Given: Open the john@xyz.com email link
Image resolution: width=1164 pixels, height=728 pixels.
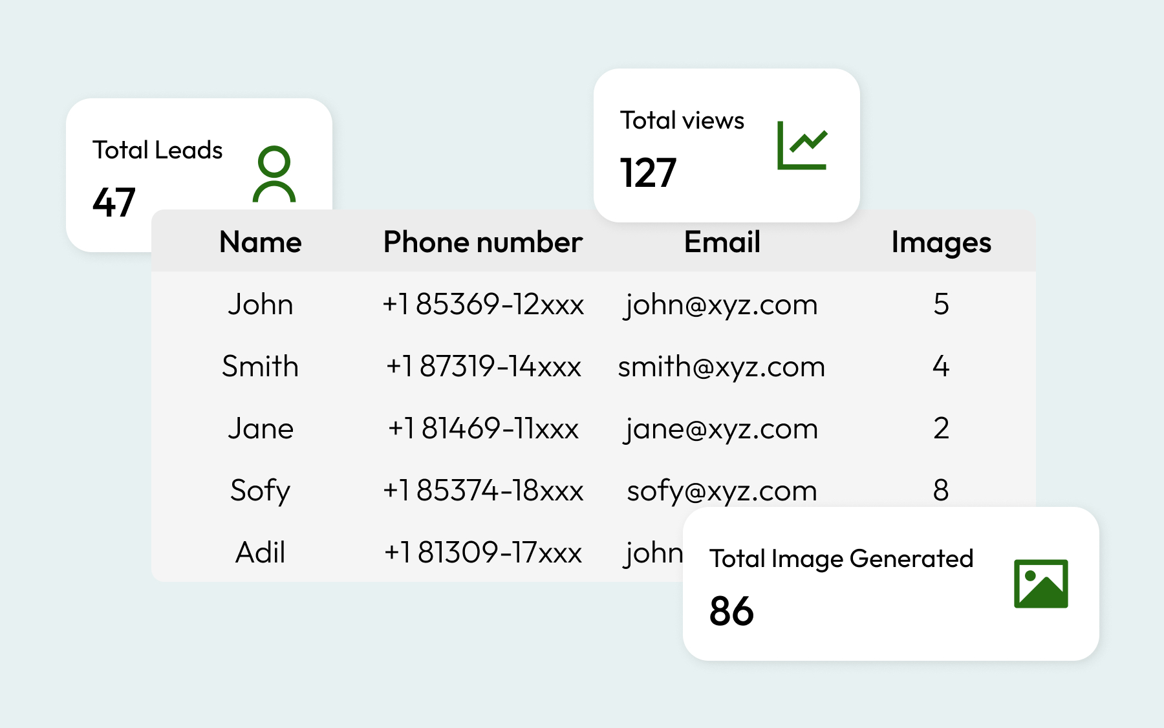Looking at the screenshot, I should [x=721, y=305].
